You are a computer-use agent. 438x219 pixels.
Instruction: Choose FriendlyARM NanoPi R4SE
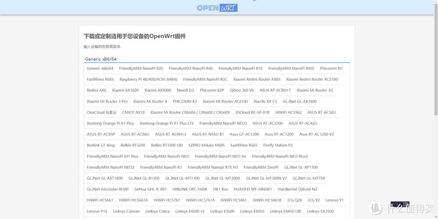tap(291, 68)
